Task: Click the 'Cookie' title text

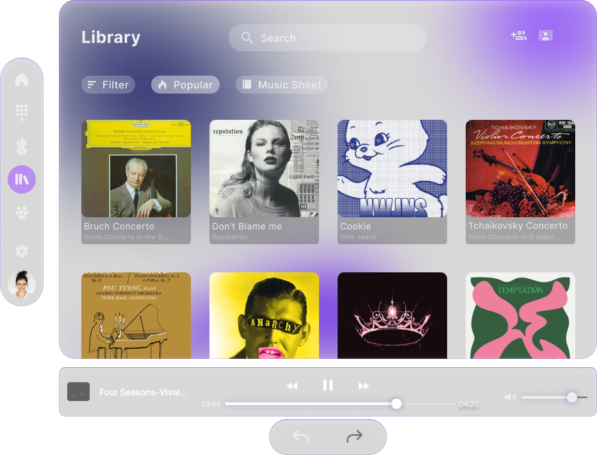Action: tap(356, 226)
